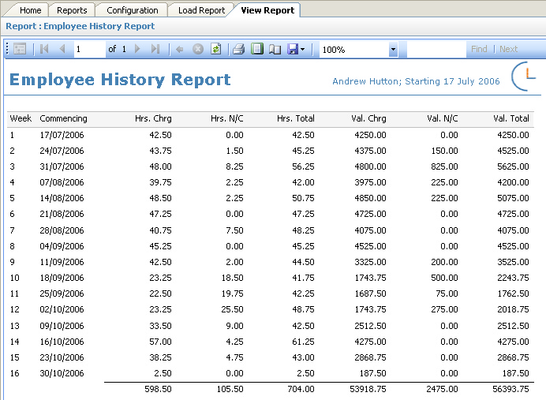Click the date 04/09/2006
546x400 pixels.
[62, 246]
